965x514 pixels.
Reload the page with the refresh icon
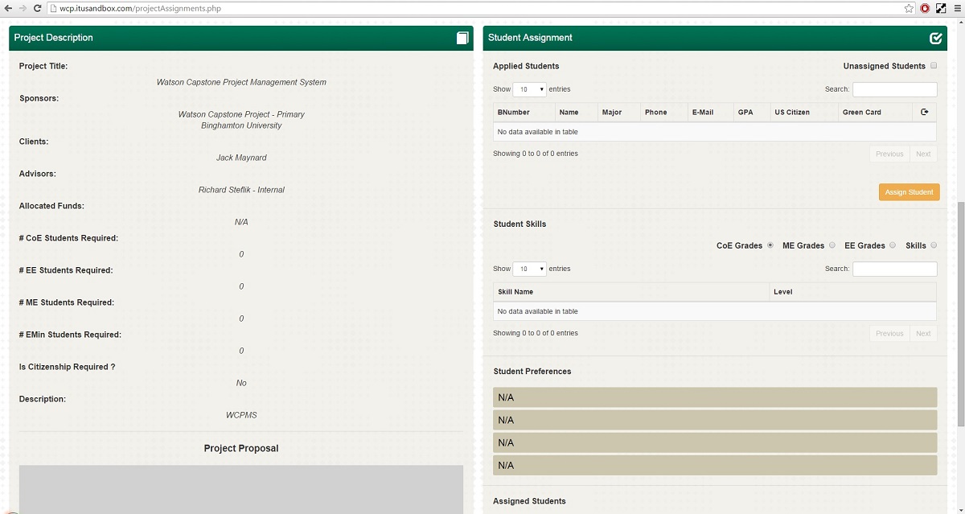point(37,8)
